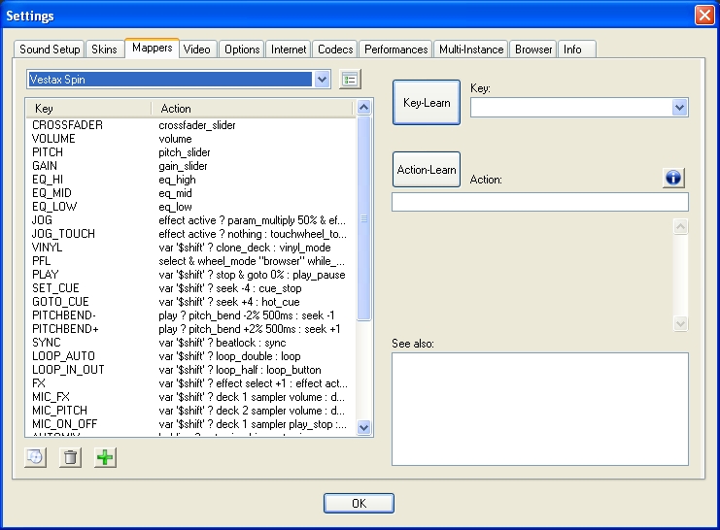Image resolution: width=720 pixels, height=530 pixels.
Task: Click inside the Action text field
Action: (539, 202)
